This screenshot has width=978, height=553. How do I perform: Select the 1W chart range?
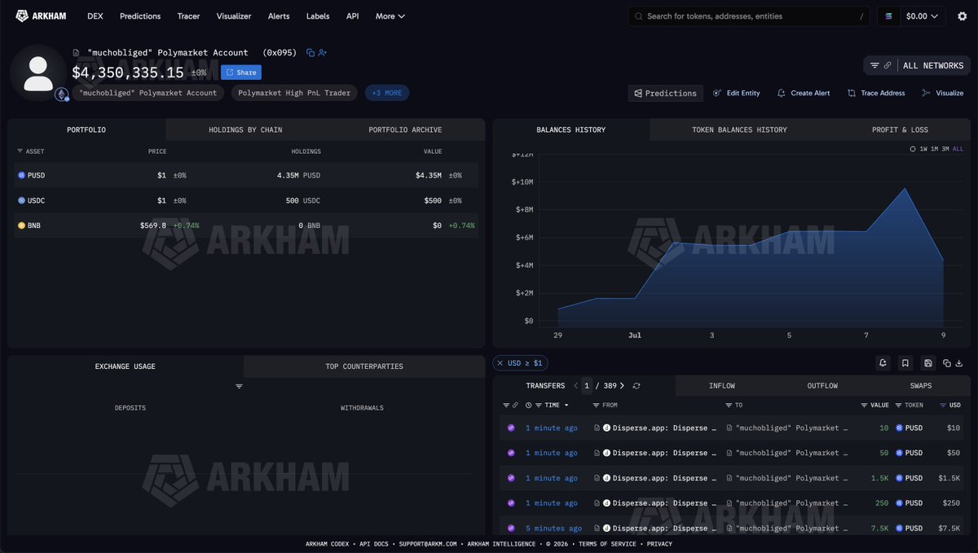point(923,149)
